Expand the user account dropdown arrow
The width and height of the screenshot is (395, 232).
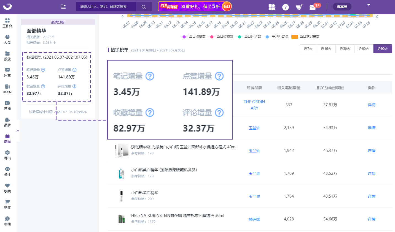point(369,5)
